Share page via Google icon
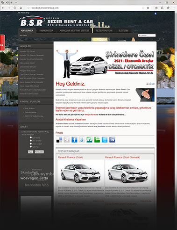Viewport: 177px width, 230px height. click(82, 139)
